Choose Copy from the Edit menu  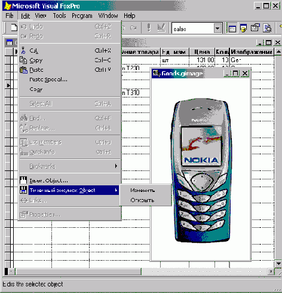tap(69, 60)
